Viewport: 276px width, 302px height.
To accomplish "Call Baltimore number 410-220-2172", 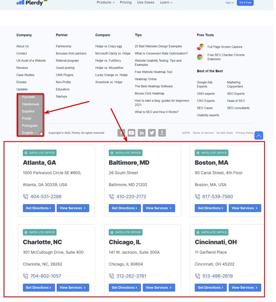I will [x=131, y=196].
